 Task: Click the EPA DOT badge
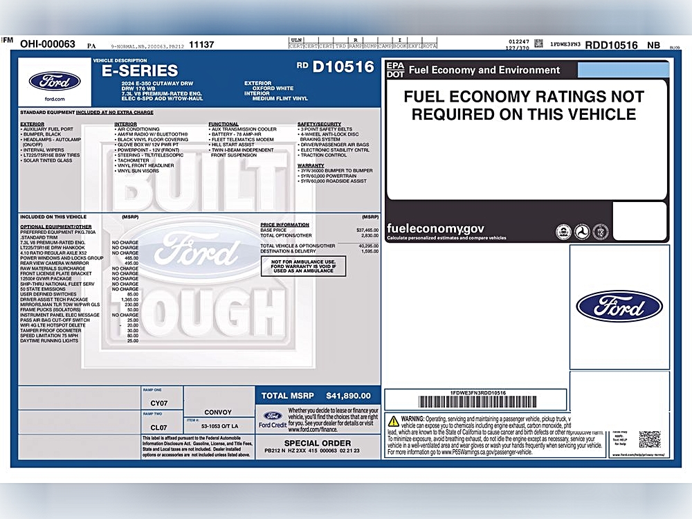click(395, 70)
